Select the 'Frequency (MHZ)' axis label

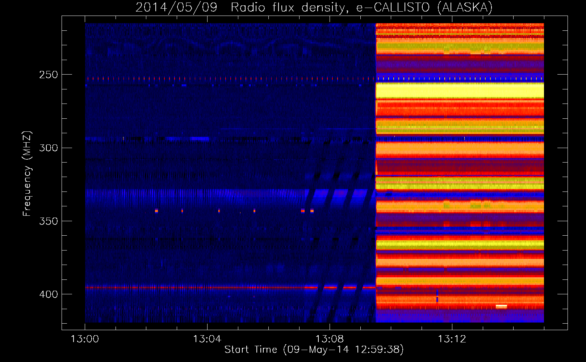[x=27, y=174]
